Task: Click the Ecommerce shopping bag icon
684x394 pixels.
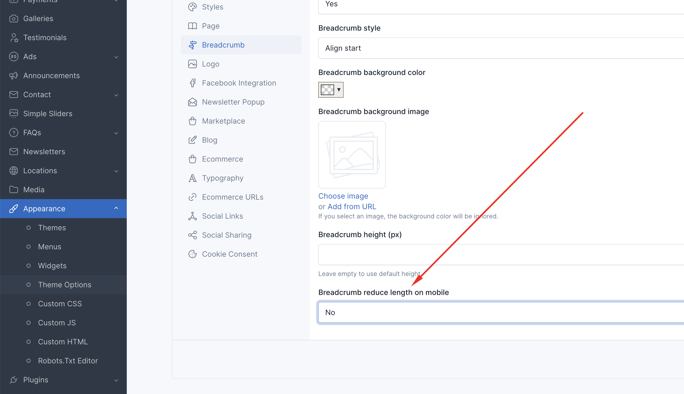Action: point(192,159)
